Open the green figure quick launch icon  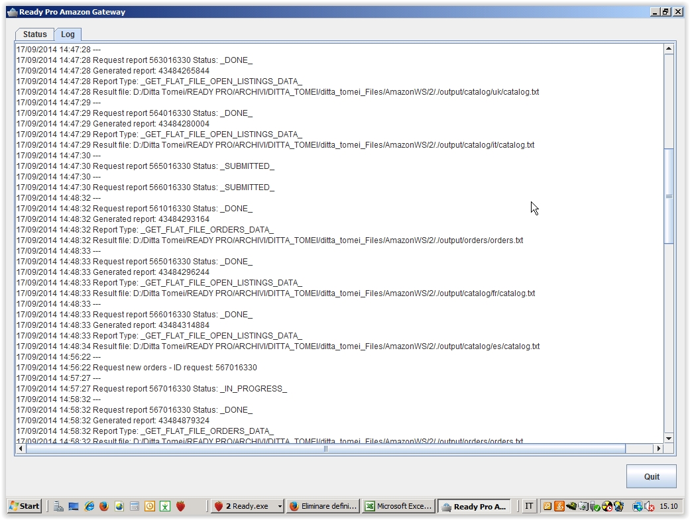click(165, 506)
